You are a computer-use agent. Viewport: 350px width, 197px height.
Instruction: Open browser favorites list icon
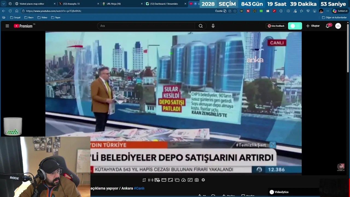(x=301, y=11)
